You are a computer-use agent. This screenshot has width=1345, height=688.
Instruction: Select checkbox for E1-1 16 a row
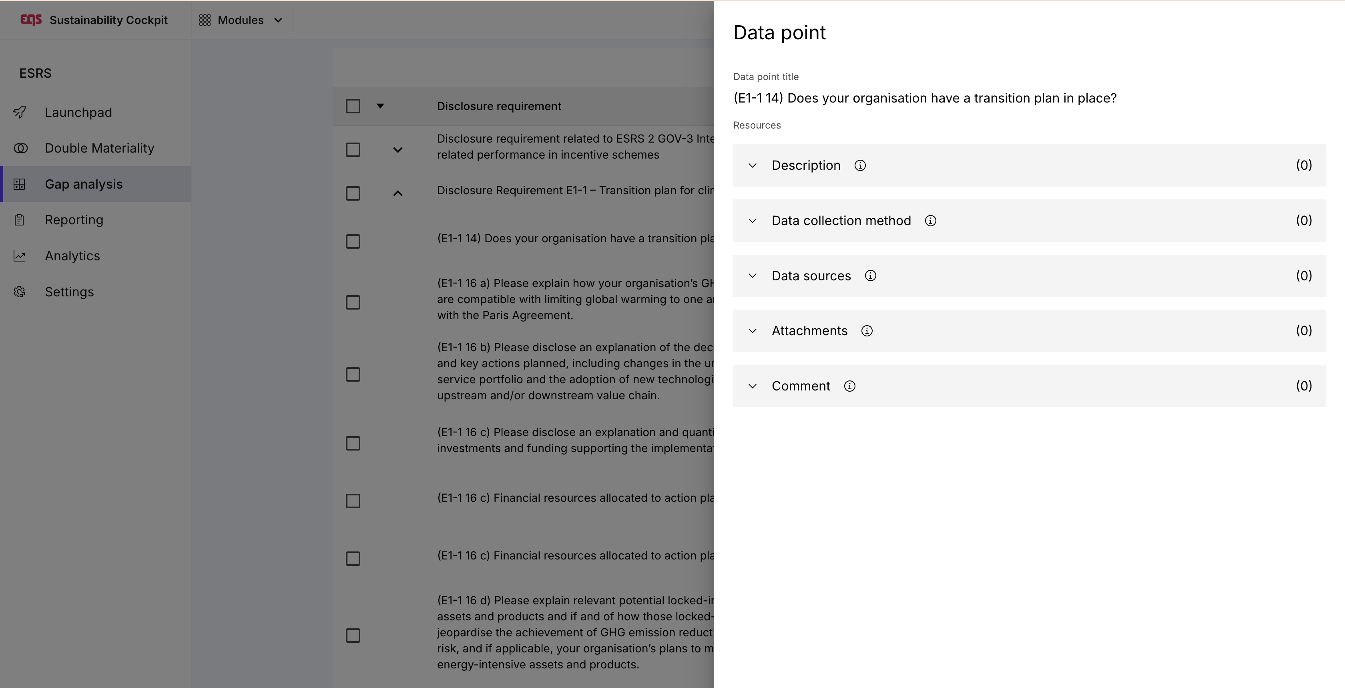353,302
